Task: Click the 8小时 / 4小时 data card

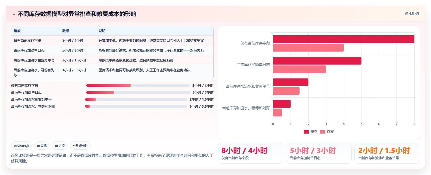Action: click(x=250, y=153)
